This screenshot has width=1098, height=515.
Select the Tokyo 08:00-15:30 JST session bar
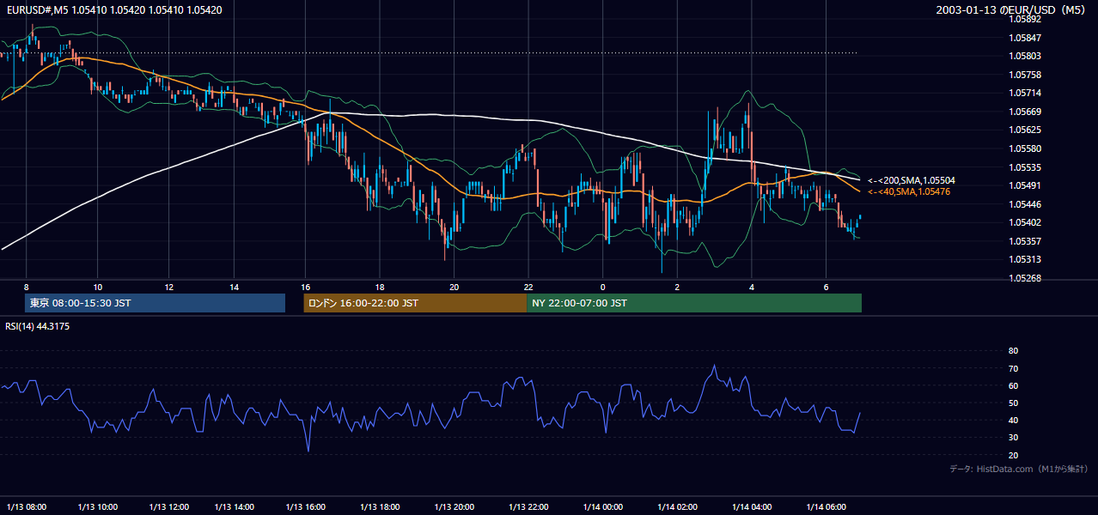(x=156, y=303)
